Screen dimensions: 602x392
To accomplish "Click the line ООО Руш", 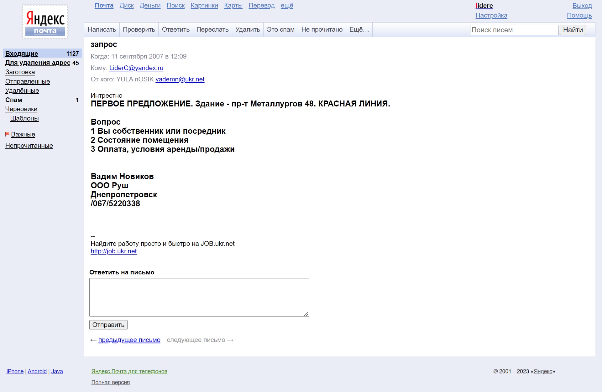I will click(x=109, y=185).
